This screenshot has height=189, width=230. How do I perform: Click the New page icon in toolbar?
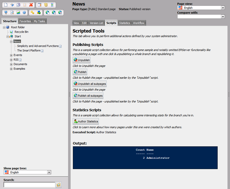pos(6,5)
